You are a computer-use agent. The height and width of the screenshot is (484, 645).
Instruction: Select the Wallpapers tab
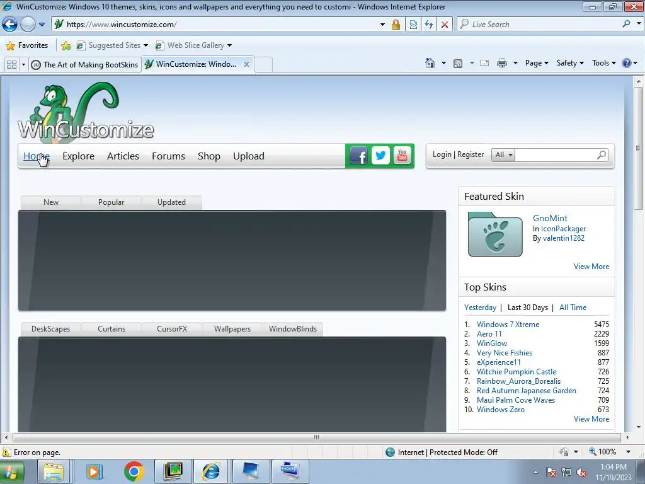pyautogui.click(x=232, y=329)
